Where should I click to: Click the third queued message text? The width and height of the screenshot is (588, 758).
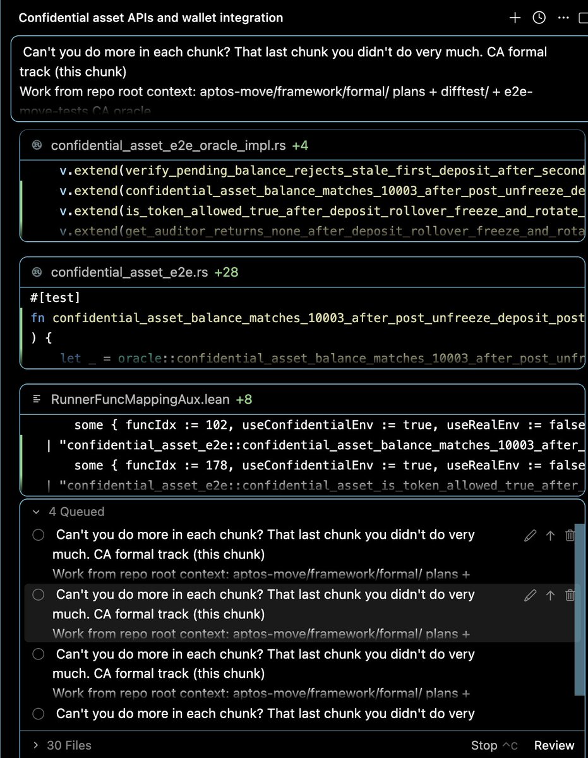pyautogui.click(x=263, y=673)
